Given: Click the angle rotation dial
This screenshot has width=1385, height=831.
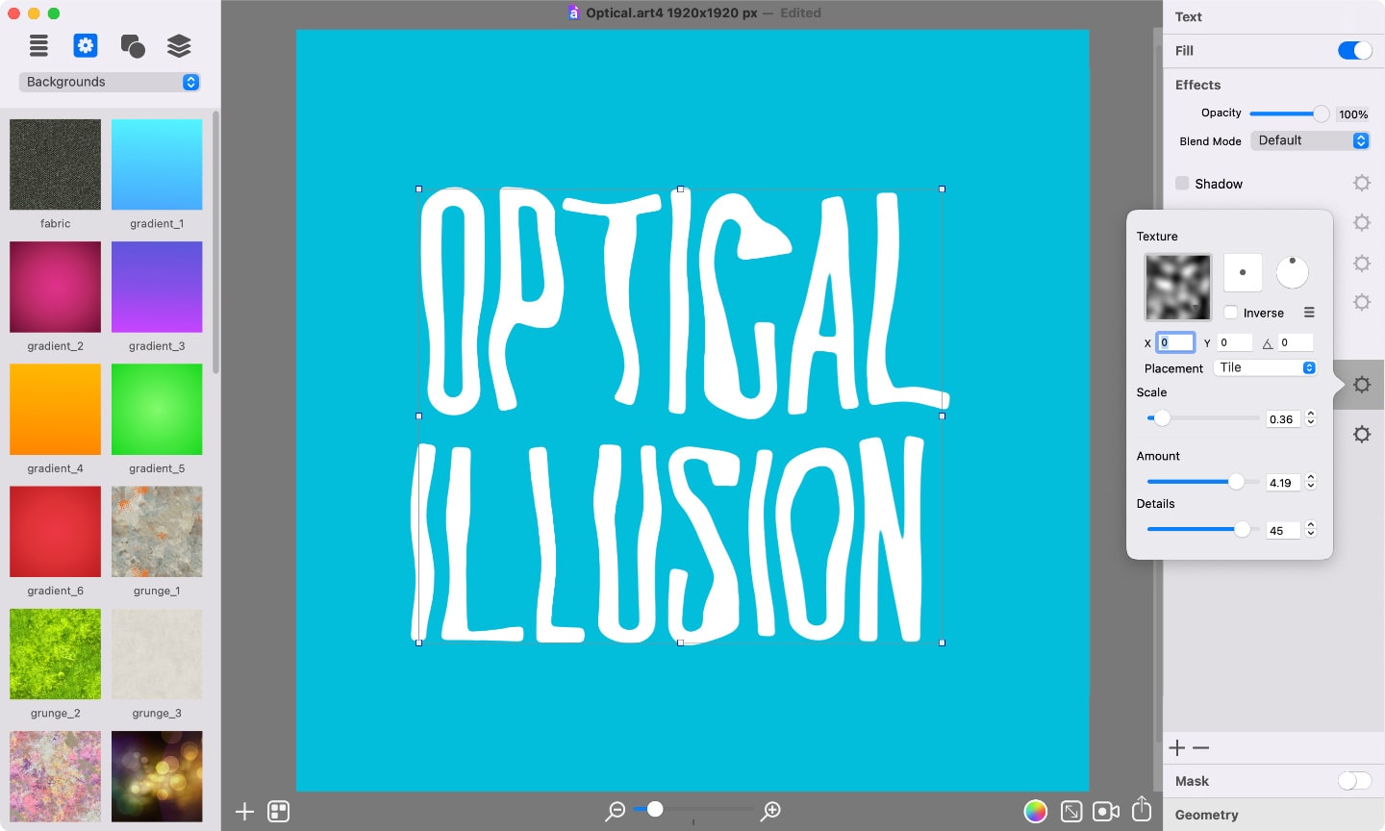Looking at the screenshot, I should 1292,273.
